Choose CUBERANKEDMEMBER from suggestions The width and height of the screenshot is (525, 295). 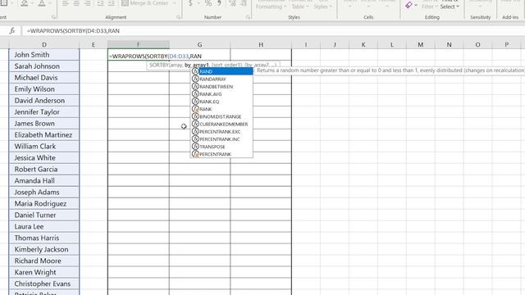point(221,124)
